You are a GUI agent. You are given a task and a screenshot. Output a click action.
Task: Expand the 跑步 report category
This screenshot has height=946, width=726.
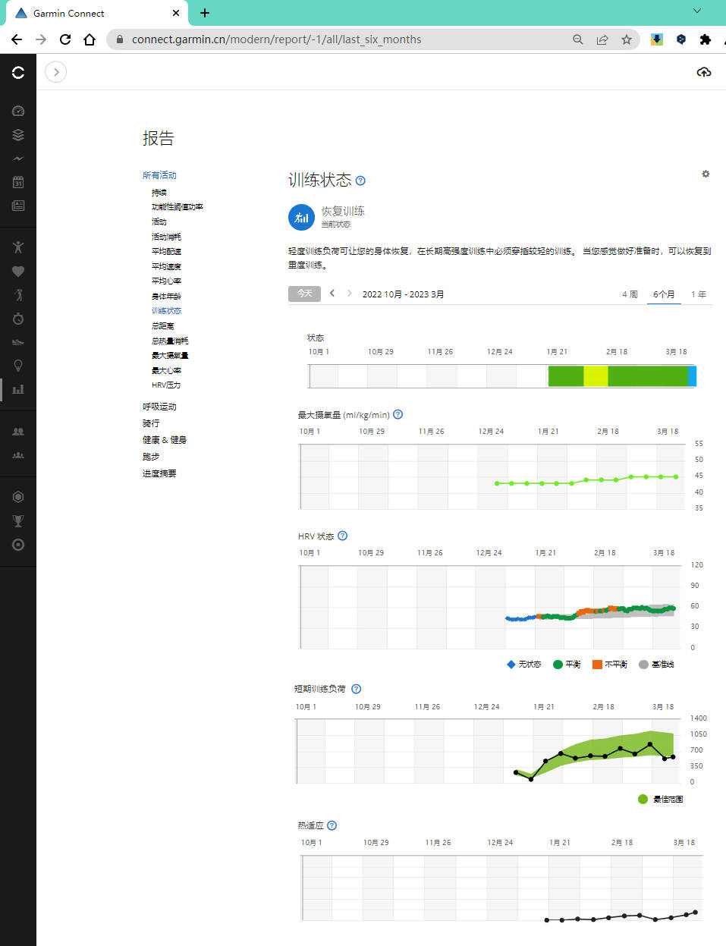151,457
